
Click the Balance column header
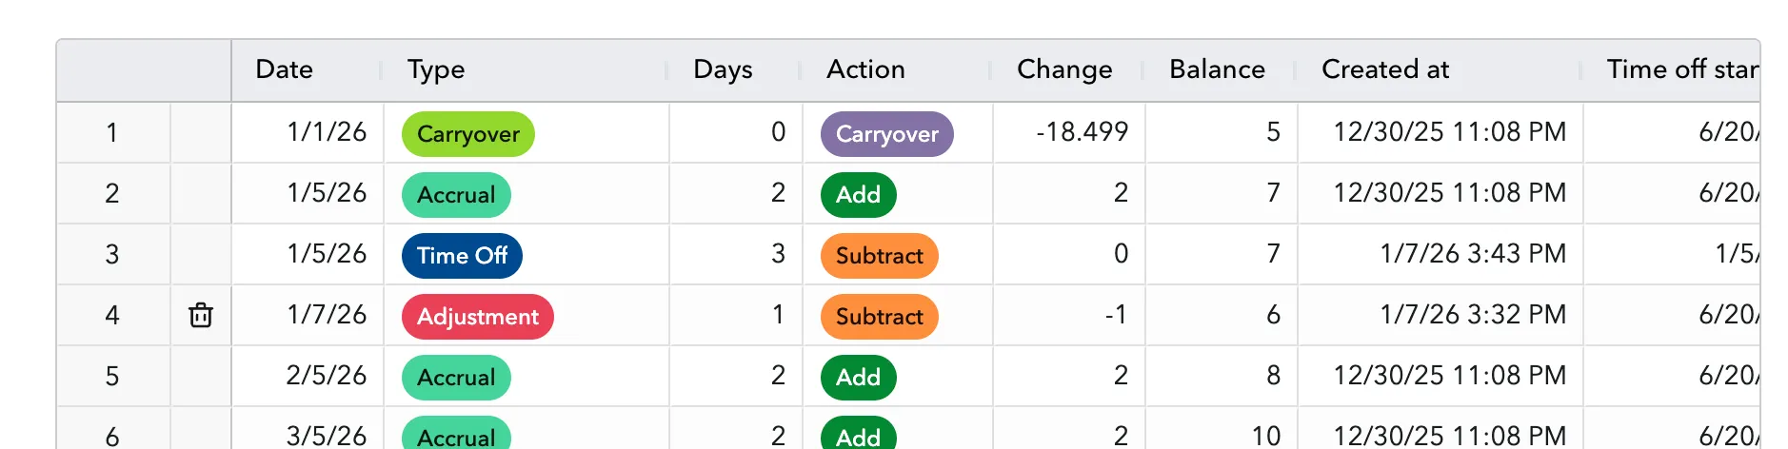[1221, 69]
